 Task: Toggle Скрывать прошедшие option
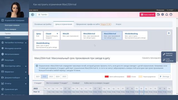click(152, 58)
